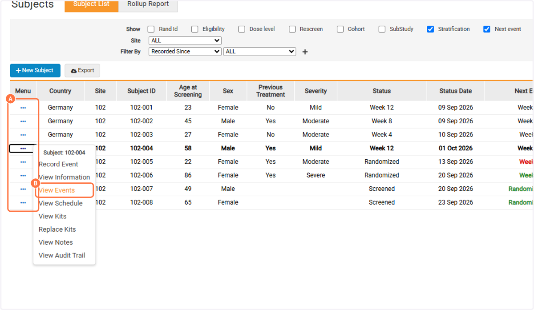Click the Subject ID cell 102-001
This screenshot has width=534, height=310.
(x=142, y=108)
